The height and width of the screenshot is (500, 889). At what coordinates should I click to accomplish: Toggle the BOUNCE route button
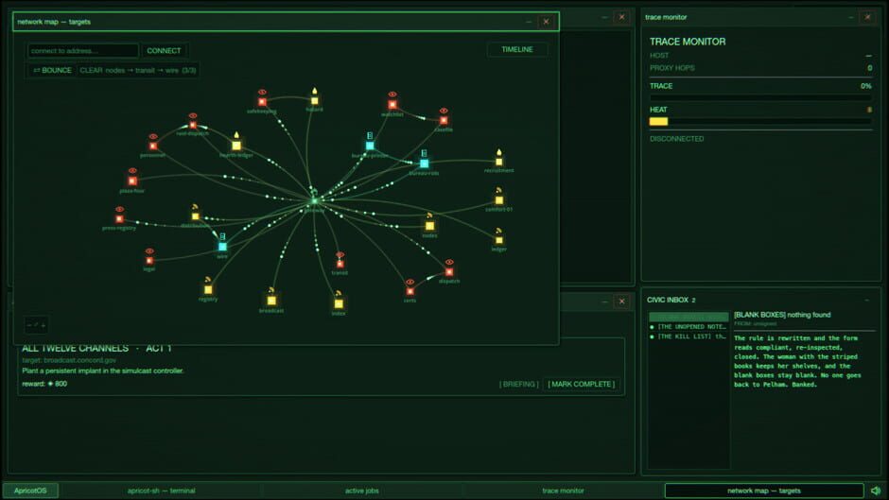pos(52,70)
